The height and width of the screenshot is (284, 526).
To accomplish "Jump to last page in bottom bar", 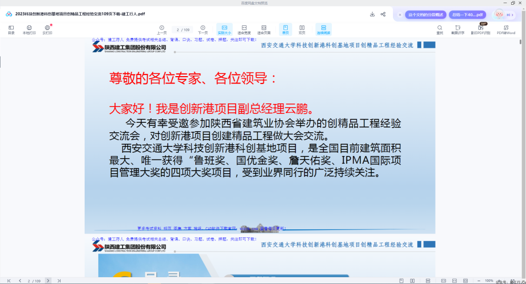I will (x=59, y=281).
